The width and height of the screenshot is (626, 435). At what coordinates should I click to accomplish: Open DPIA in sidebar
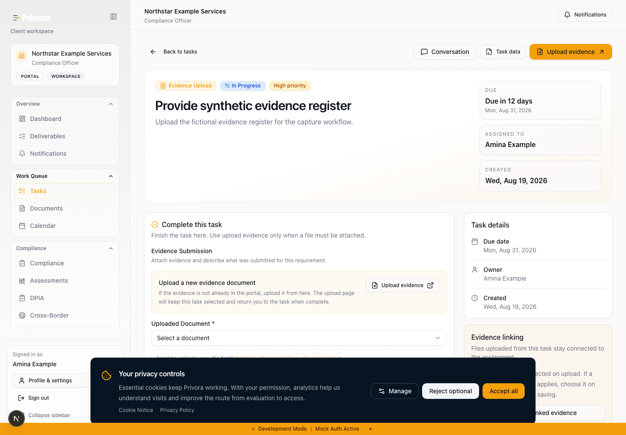click(65, 298)
